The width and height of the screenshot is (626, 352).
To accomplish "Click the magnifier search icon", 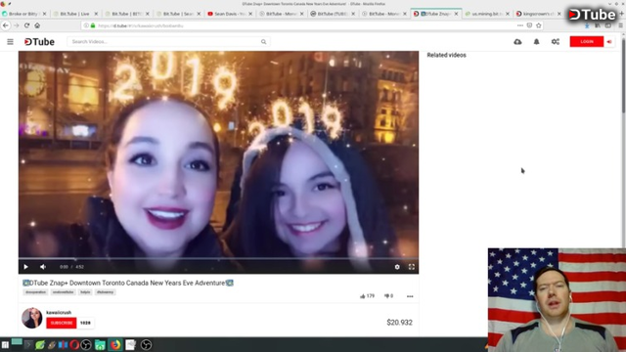I will pos(263,41).
